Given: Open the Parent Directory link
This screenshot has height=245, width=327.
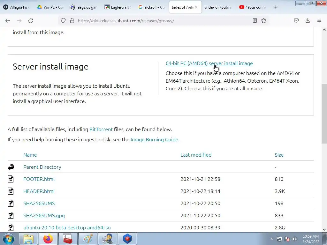Looking at the screenshot, I should tap(42, 167).
